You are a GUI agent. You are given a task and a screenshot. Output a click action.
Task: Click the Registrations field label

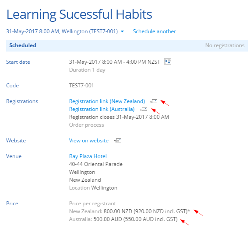22,101
